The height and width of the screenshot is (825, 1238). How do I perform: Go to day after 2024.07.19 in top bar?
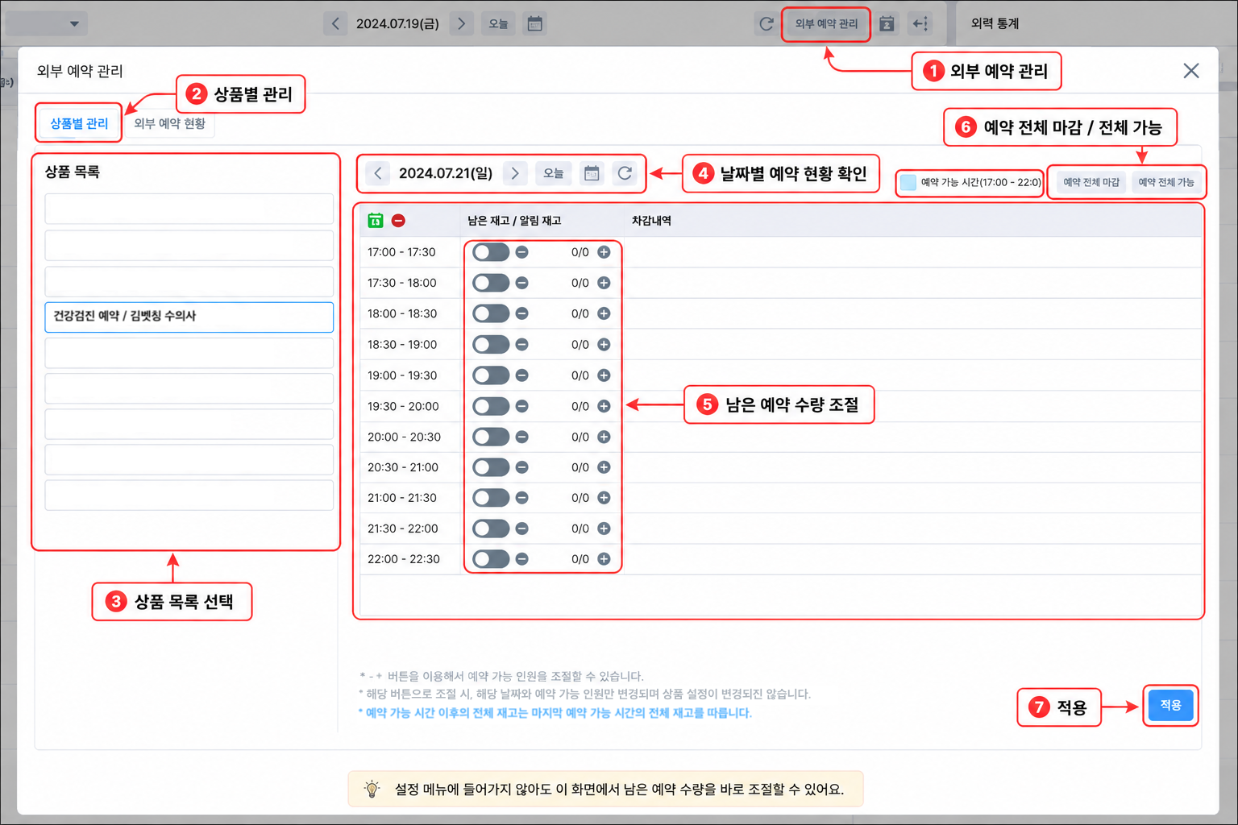tap(461, 23)
